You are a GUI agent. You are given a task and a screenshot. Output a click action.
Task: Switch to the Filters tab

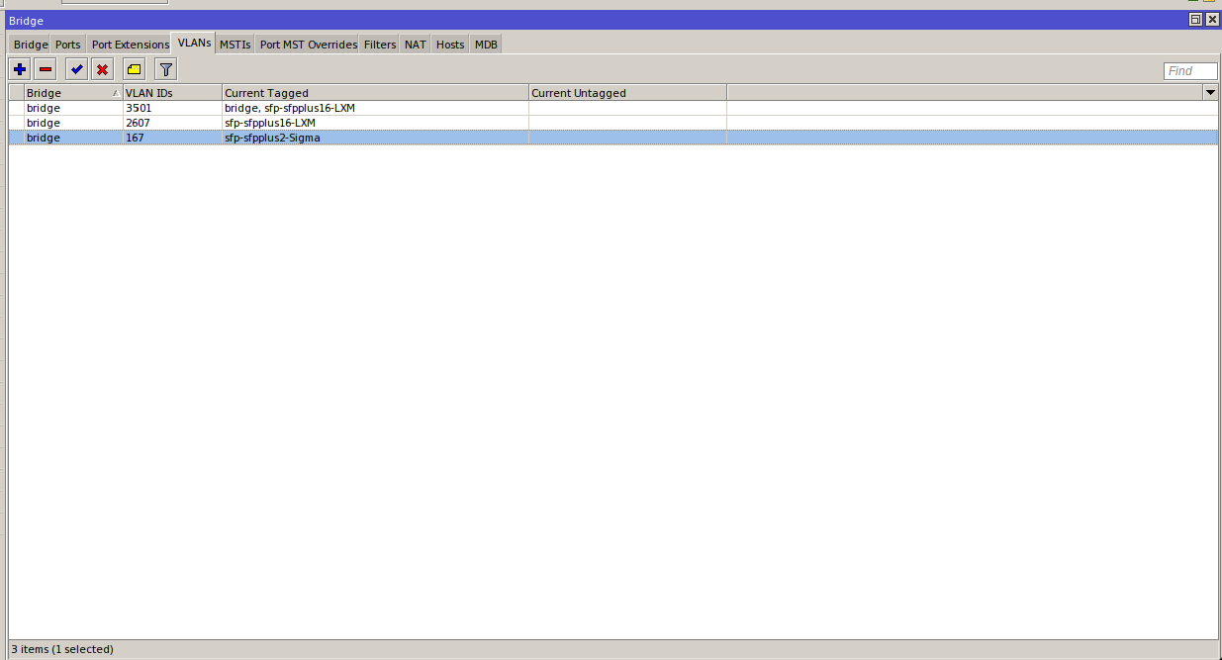[x=380, y=45]
